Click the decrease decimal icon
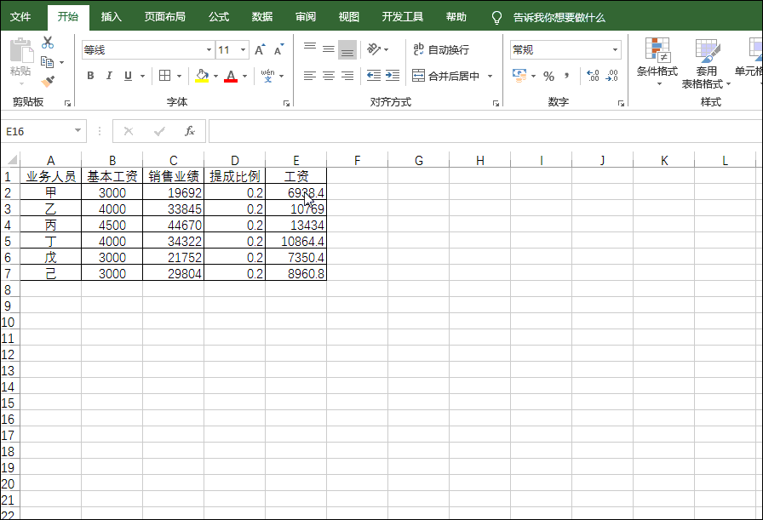This screenshot has width=763, height=520. click(612, 76)
